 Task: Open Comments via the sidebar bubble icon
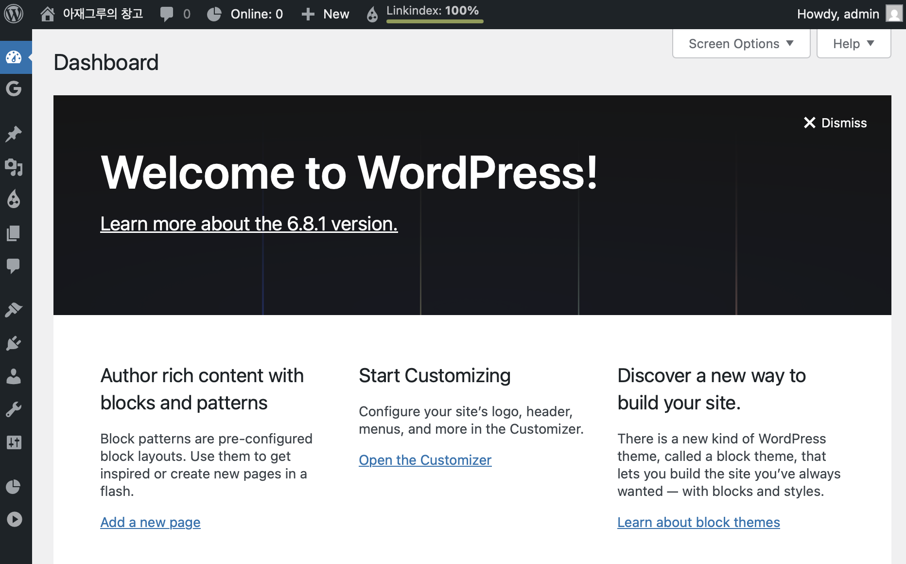(x=14, y=265)
